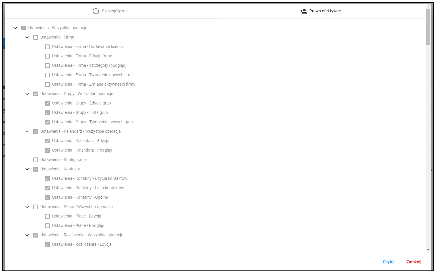This screenshot has height=274, width=436.
Task: Enable Ustawienia - Konfiguracja checkbox
Action: 36,160
